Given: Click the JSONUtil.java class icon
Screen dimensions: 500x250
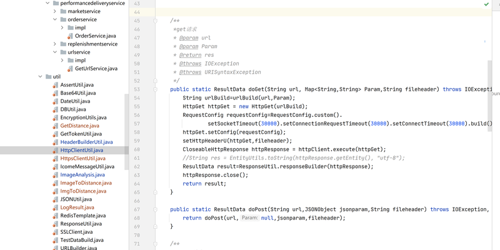Looking at the screenshot, I should (55, 199).
